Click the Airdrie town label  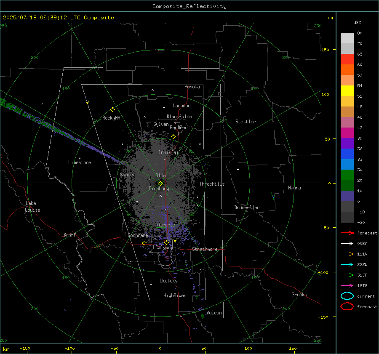click(x=166, y=225)
